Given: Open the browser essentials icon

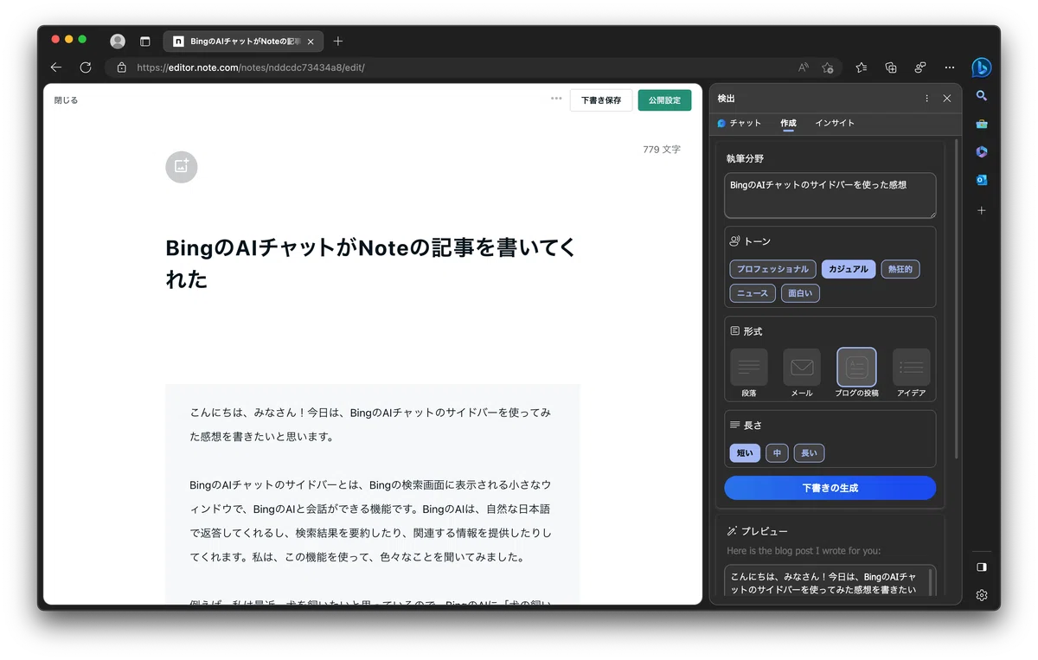Looking at the screenshot, I should click(x=920, y=67).
